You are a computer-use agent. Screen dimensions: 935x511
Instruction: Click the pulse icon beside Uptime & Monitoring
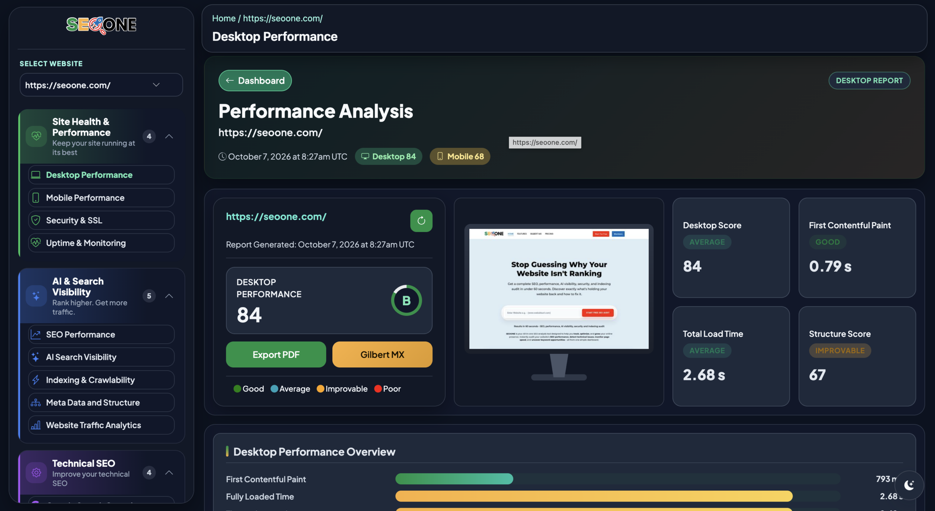(x=36, y=243)
